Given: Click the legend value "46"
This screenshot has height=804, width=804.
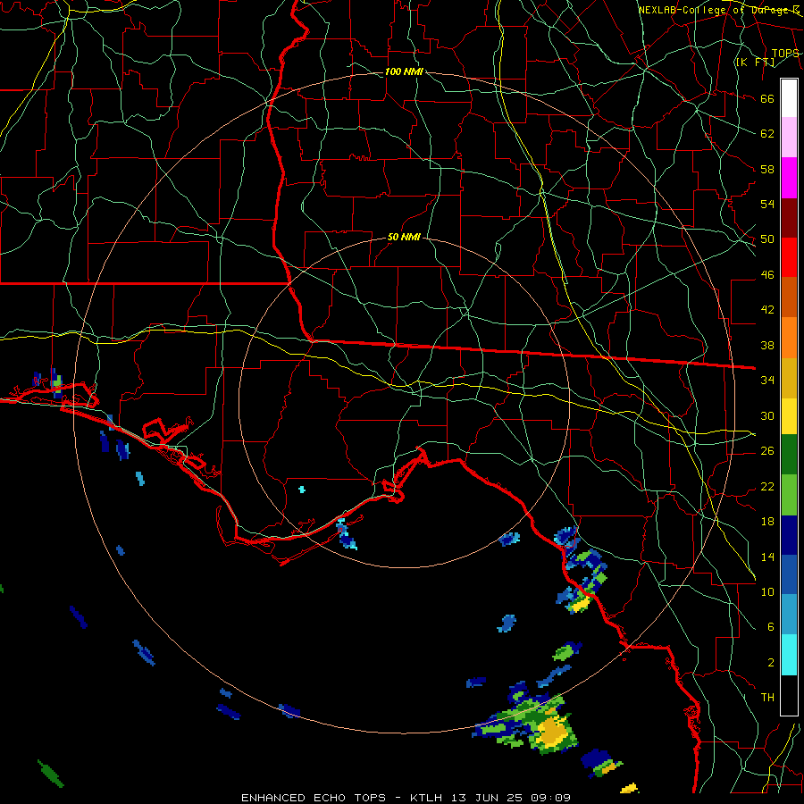Looking at the screenshot, I should click(x=767, y=275).
